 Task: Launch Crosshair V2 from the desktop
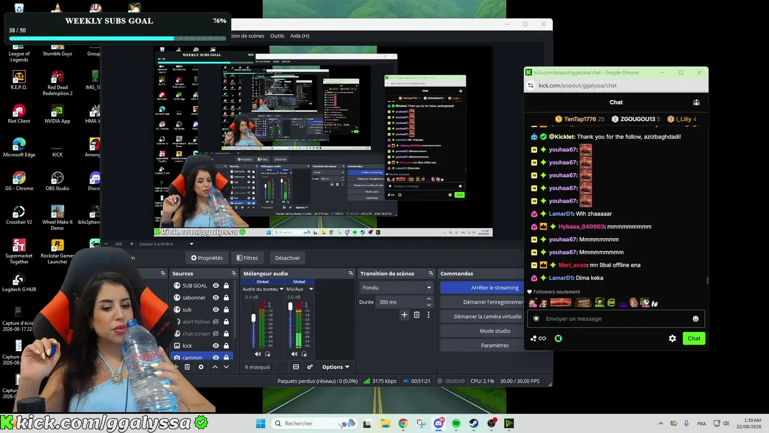[19, 215]
